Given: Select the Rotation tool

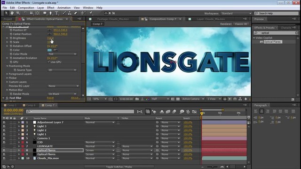Looking at the screenshot, I should (x=25, y=13).
